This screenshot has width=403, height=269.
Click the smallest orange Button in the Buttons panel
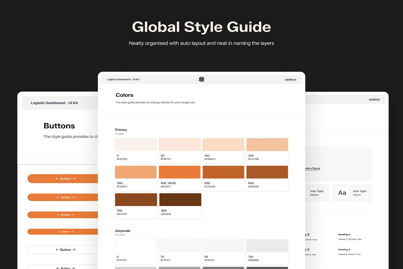point(62,232)
